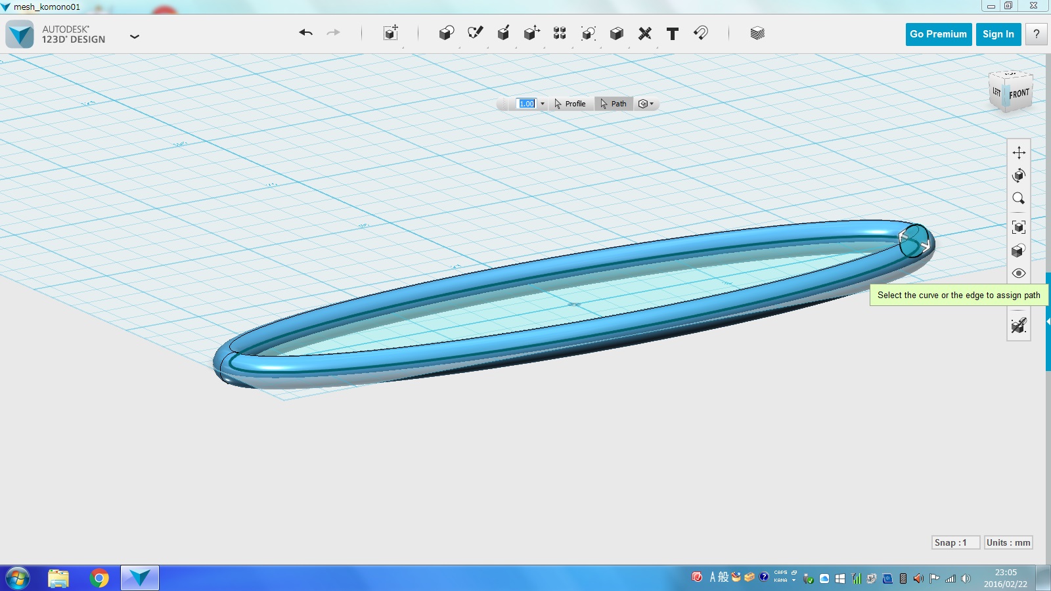The image size is (1051, 591).
Task: Open the Transform tool in the toolbar
Action: [391, 33]
